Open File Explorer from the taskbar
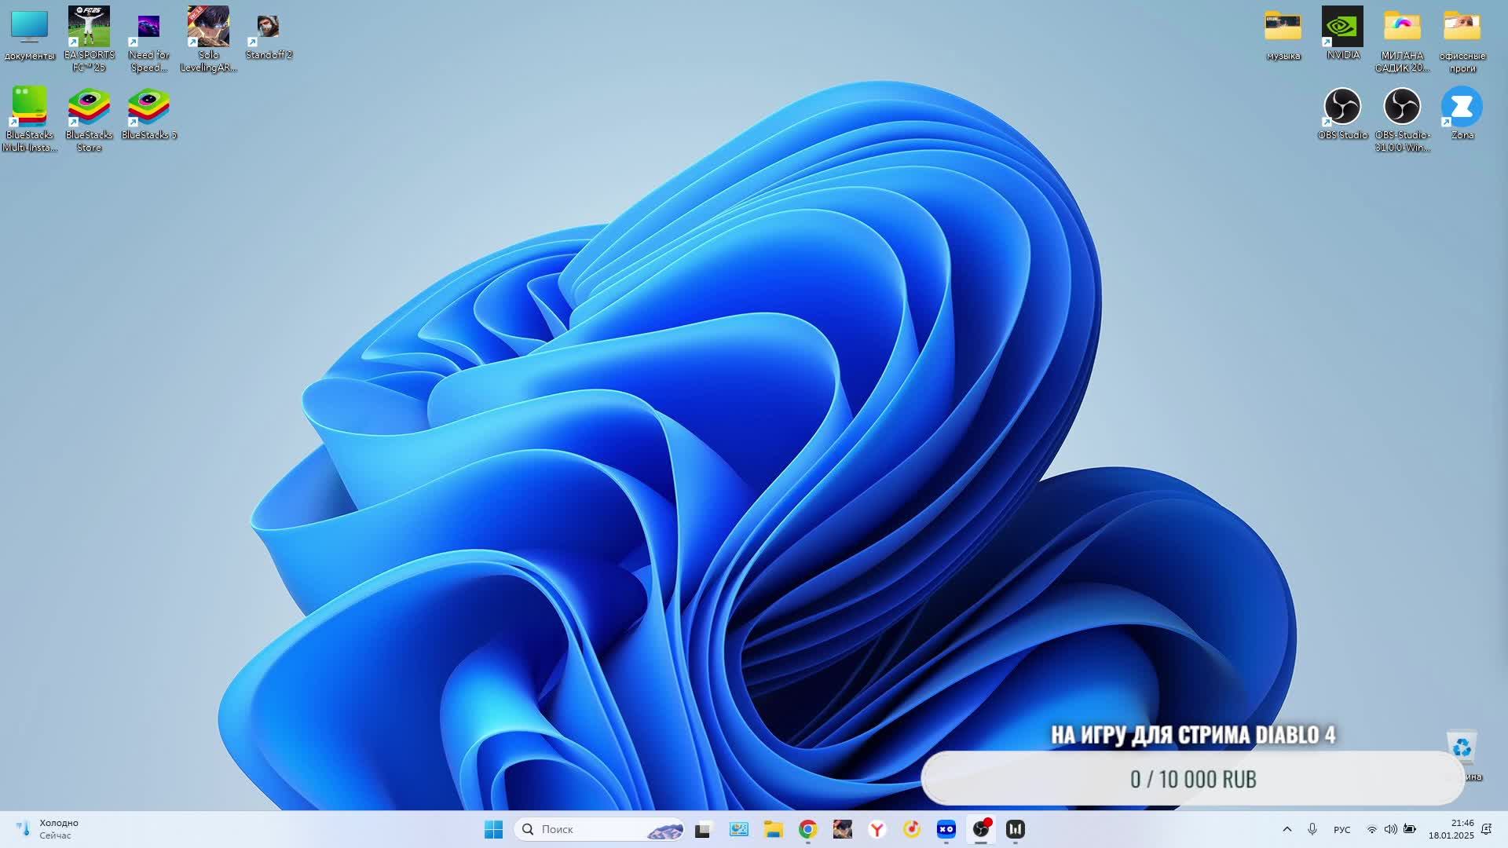The height and width of the screenshot is (848, 1508). (774, 829)
